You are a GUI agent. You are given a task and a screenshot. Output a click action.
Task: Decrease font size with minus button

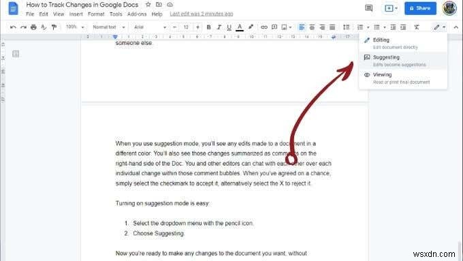[174, 27]
